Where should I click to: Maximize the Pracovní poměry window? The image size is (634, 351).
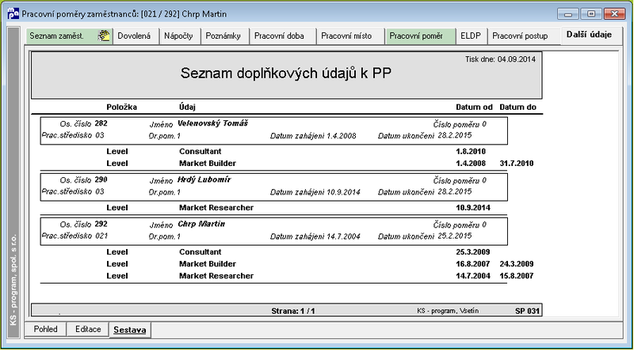click(x=591, y=14)
